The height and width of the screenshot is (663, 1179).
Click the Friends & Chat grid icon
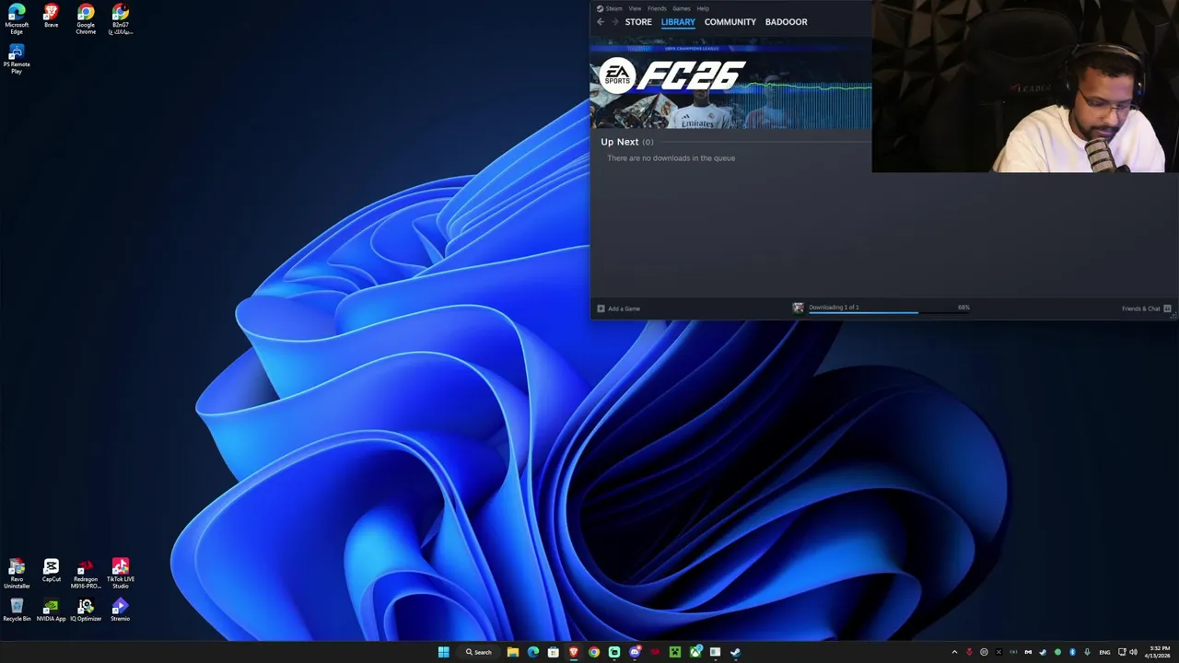(1167, 308)
